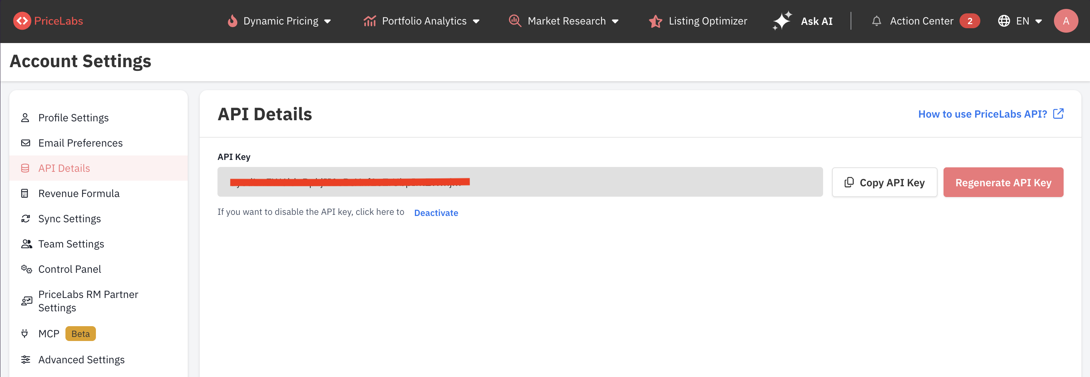This screenshot has height=377, width=1090.
Task: Open the Portfolio Analytics menu
Action: tap(422, 21)
